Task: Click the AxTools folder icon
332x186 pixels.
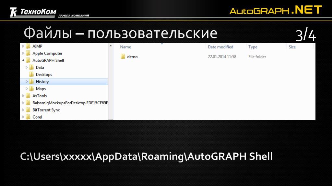Action: (x=28, y=96)
